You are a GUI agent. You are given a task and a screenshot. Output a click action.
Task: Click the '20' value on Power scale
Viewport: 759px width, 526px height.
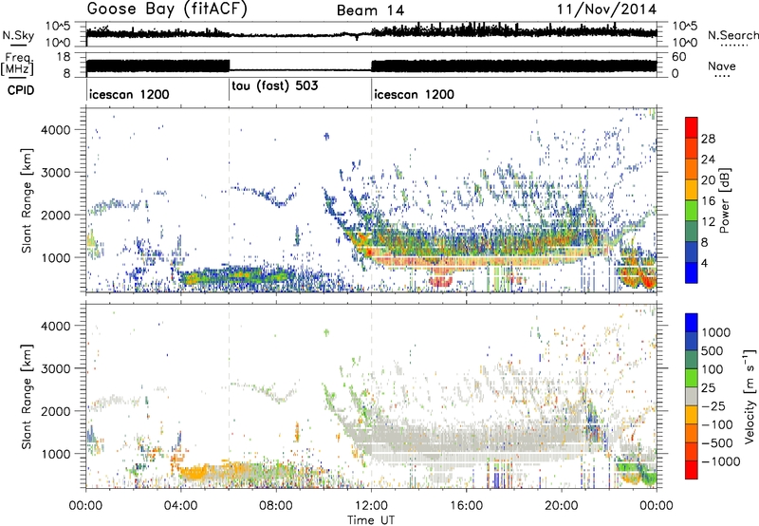tap(708, 180)
